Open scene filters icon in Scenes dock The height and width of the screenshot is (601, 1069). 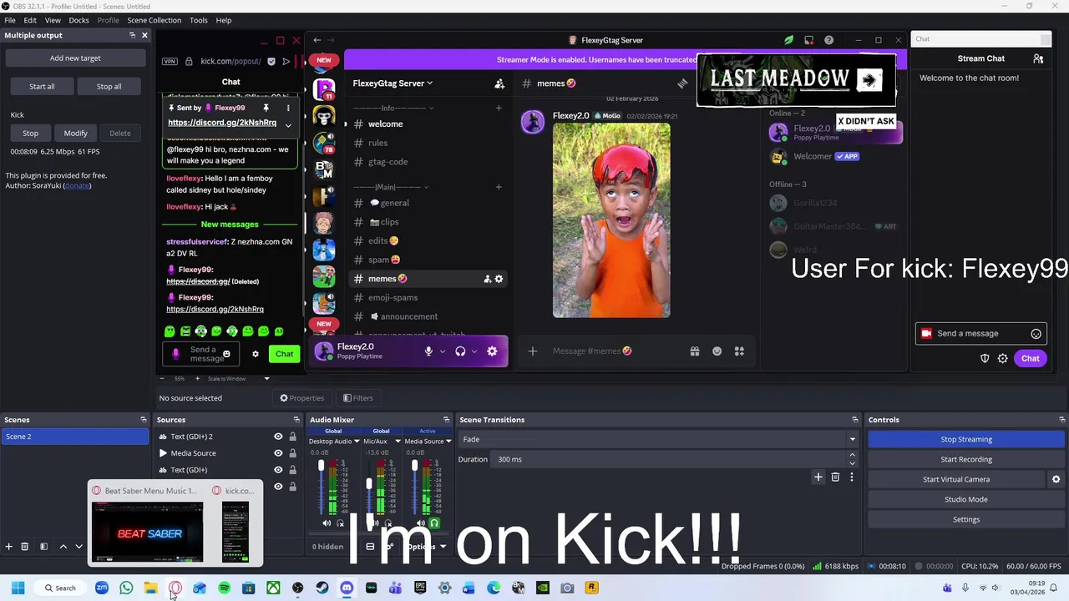pyautogui.click(x=43, y=547)
